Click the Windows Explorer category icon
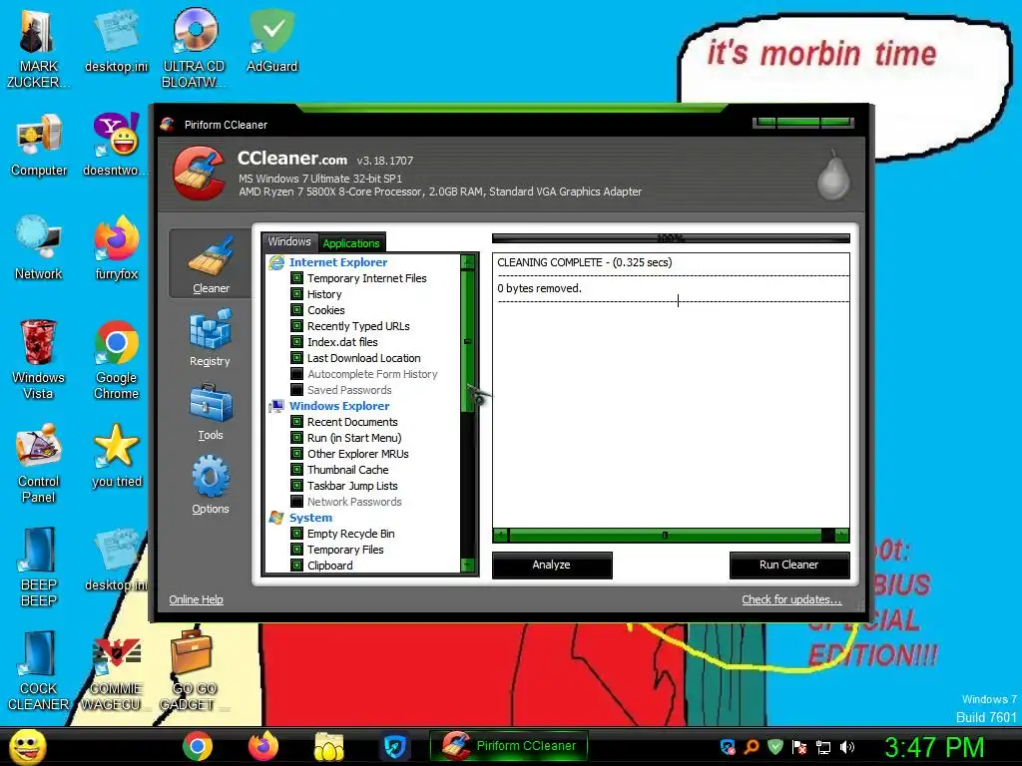Screen dimensions: 1022x766 coord(276,406)
